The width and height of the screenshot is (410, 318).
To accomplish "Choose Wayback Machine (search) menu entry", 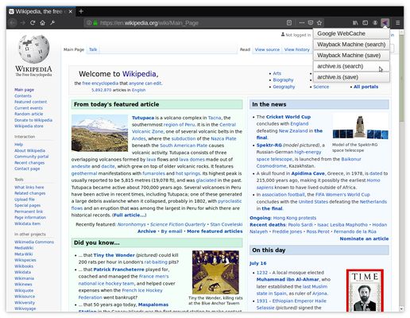I will [351, 45].
